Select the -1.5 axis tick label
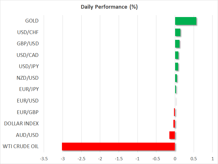Screen dimensions: 218x164 click(119, 159)
